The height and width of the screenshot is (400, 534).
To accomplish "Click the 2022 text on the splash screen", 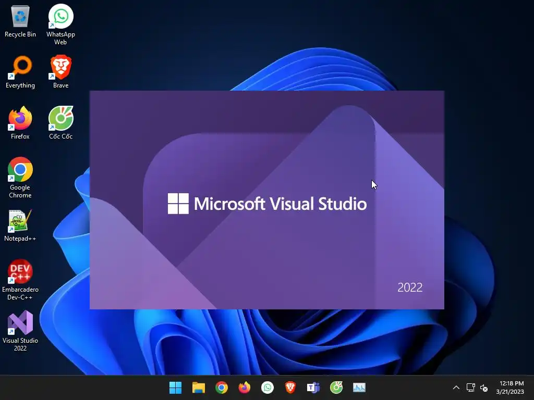I will (410, 287).
